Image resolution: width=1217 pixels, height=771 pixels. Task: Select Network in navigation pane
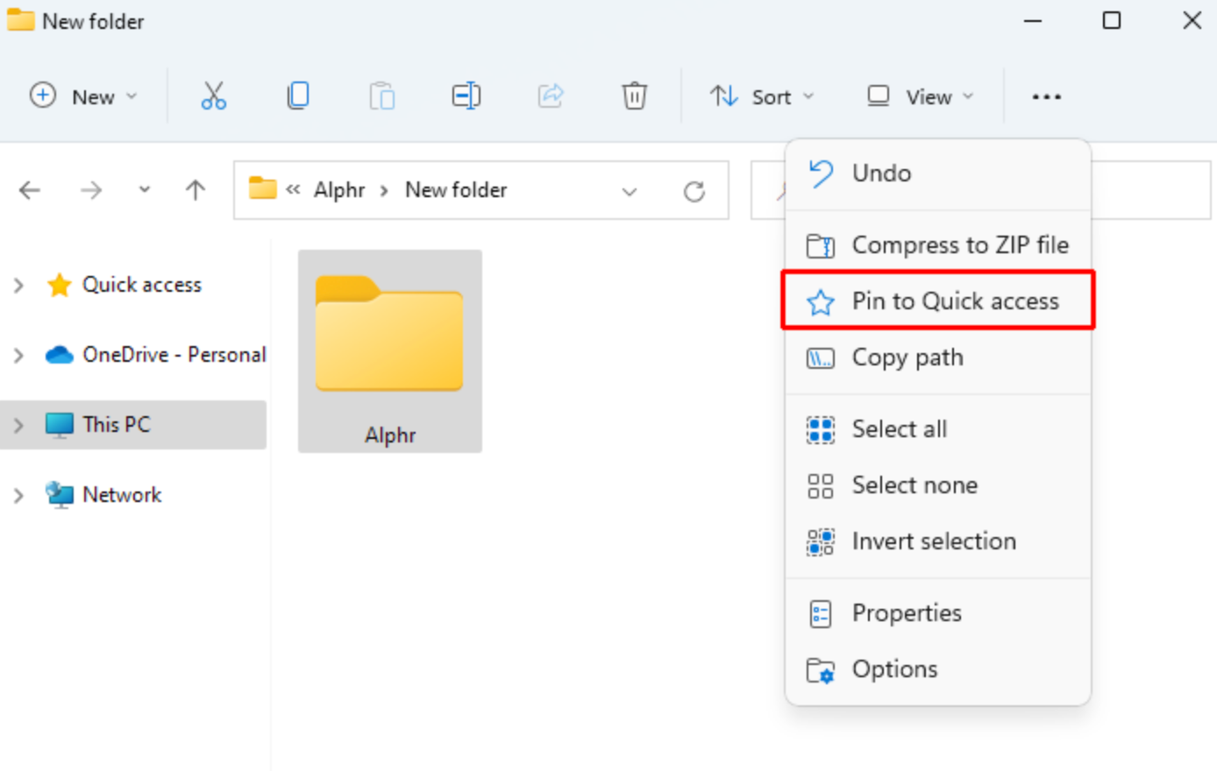[x=122, y=495]
